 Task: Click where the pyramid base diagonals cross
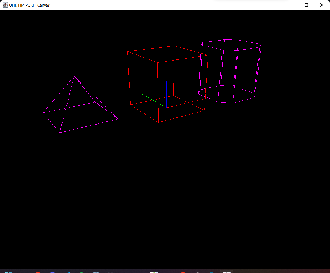coord(66,108)
